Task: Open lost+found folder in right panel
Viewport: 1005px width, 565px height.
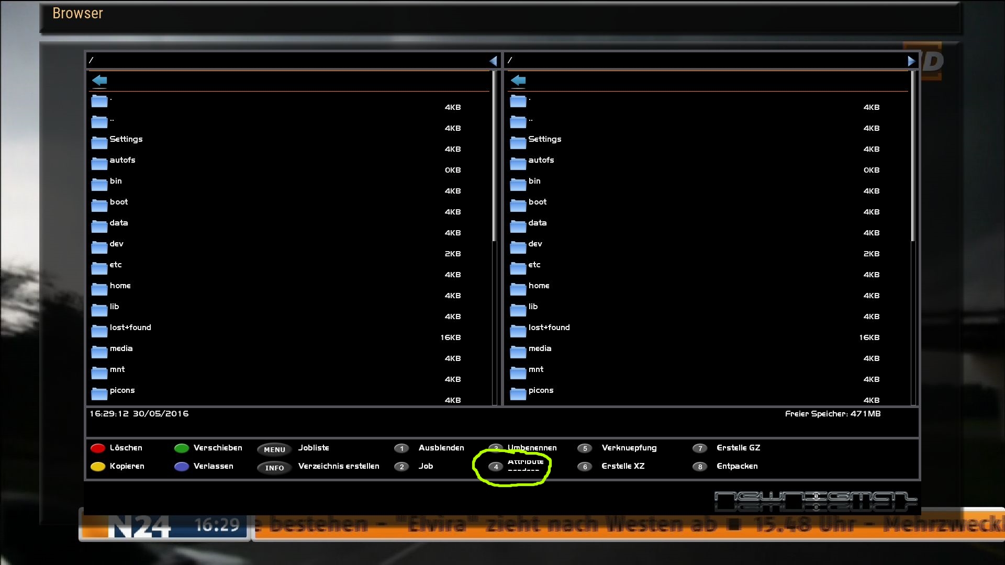Action: click(x=549, y=328)
